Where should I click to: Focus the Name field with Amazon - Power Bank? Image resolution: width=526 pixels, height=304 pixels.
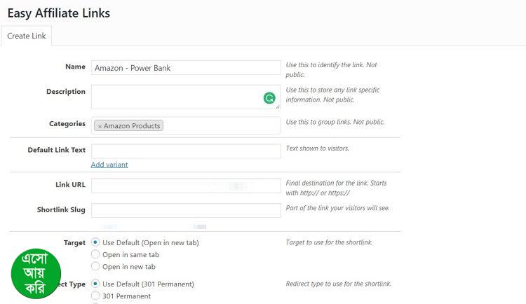(x=186, y=68)
